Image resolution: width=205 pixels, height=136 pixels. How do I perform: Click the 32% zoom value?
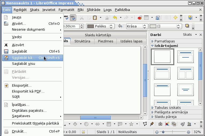(x=197, y=132)
